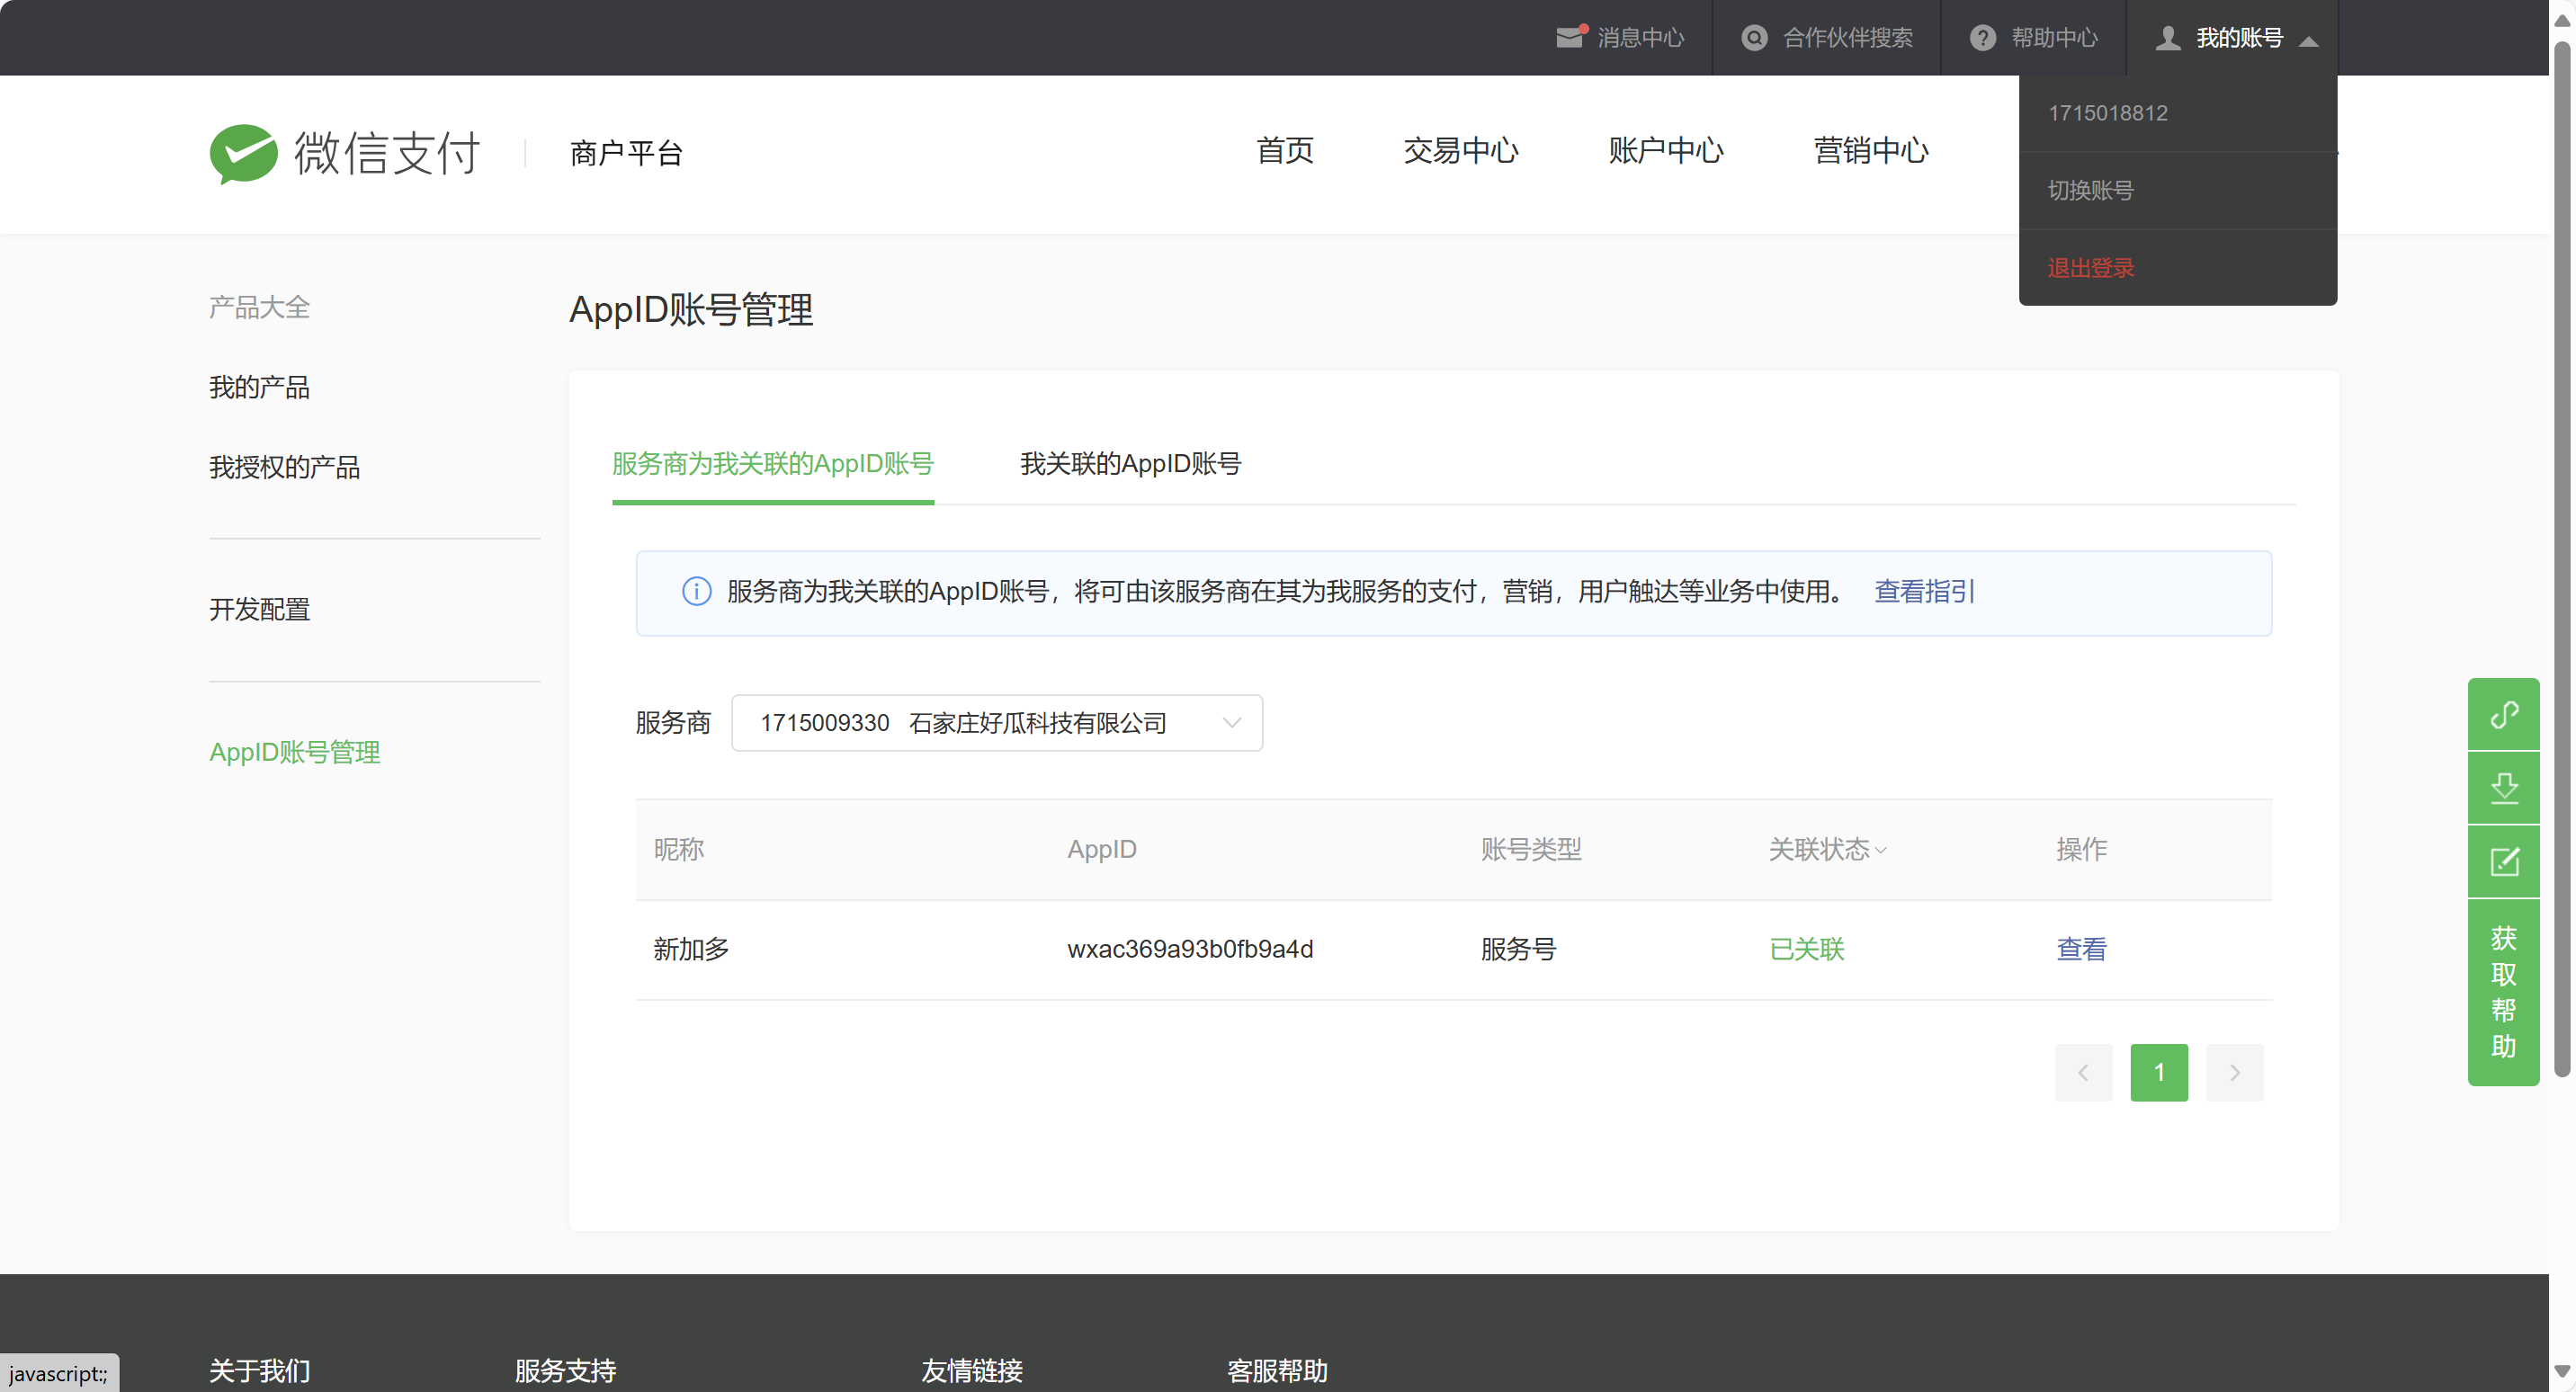Screen dimensions: 2576x1392
Task: Switch to 我关联的AppID账号 tab
Action: pyautogui.click(x=1130, y=464)
